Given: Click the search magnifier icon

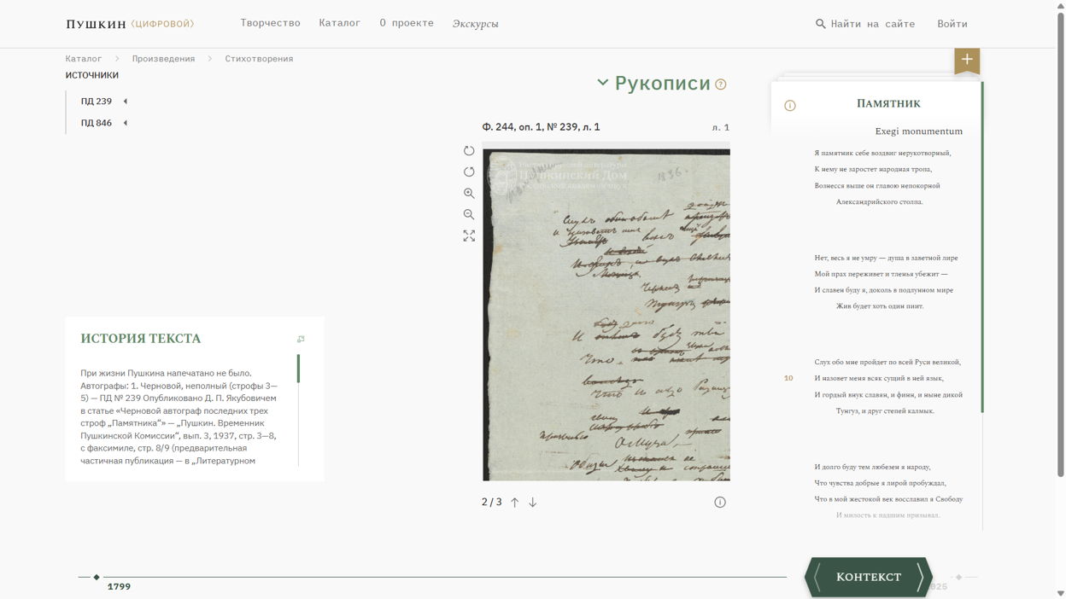Looking at the screenshot, I should [x=821, y=24].
